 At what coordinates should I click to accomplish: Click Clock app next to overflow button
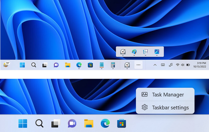coord(127,65)
